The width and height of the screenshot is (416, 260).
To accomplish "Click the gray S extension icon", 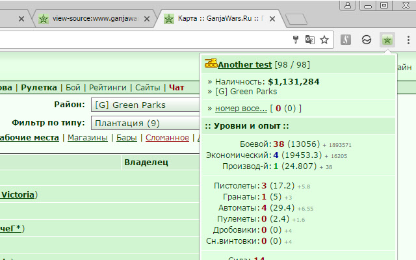I will point(346,40).
